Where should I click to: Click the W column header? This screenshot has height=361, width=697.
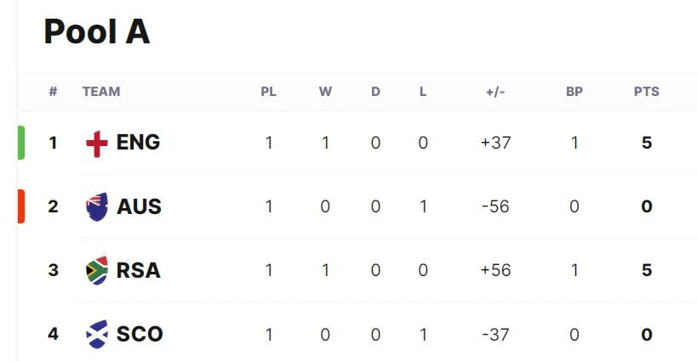(325, 92)
